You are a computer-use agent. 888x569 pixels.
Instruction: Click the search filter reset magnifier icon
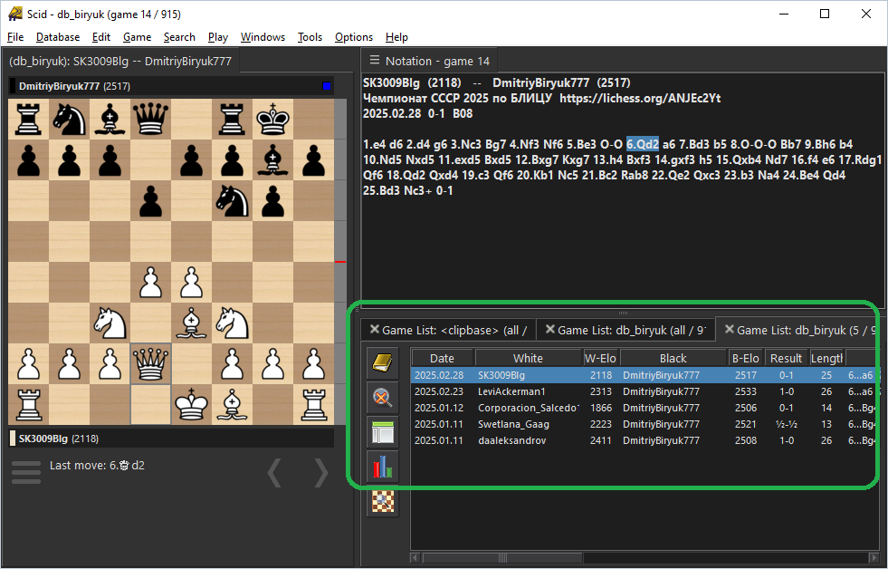[383, 397]
